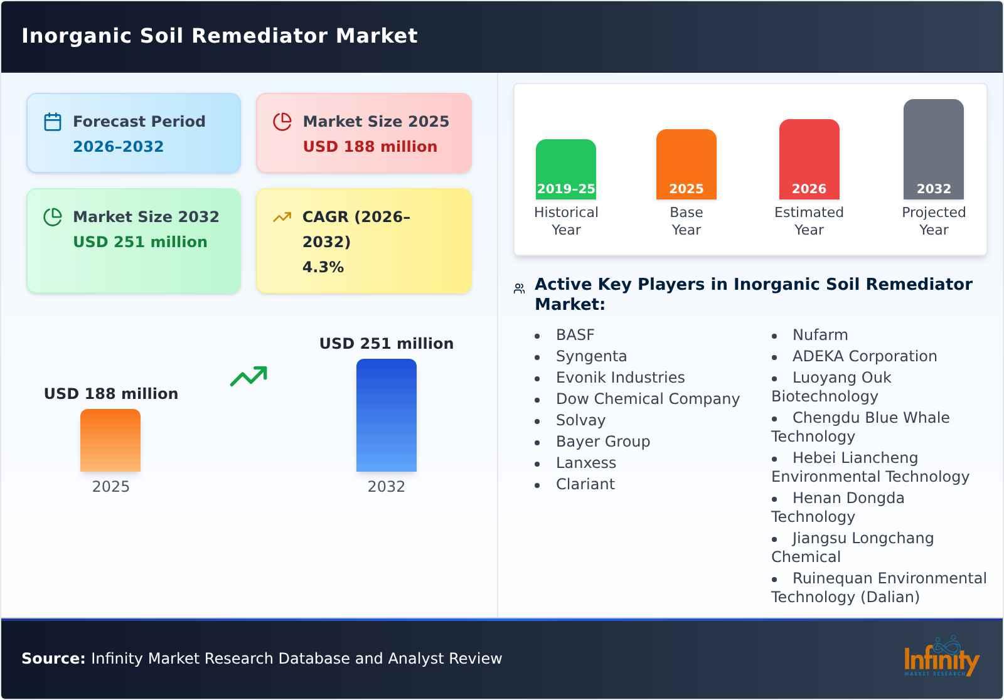Select the 2026 Estimated Year bar

point(809,159)
